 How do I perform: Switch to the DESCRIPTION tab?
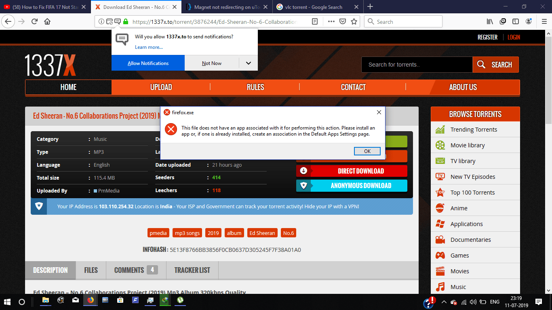pos(51,270)
